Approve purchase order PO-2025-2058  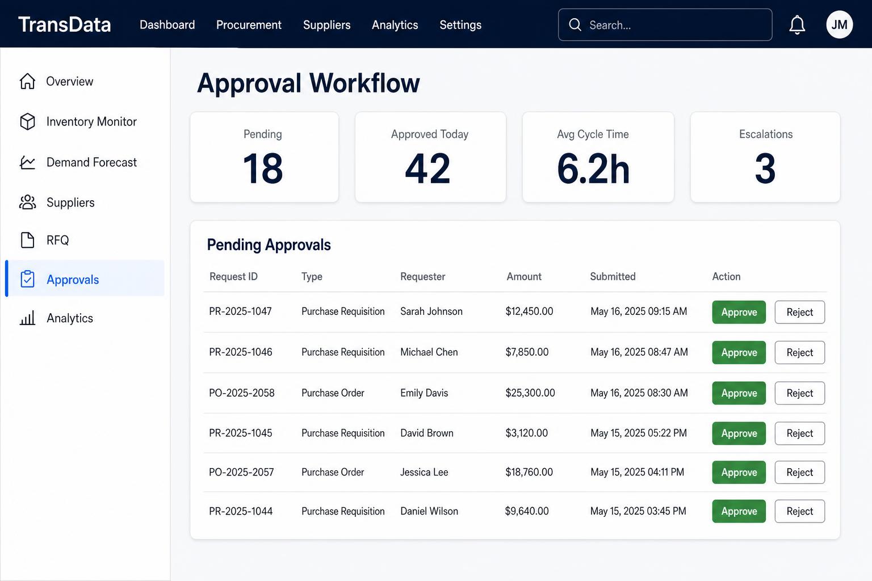pyautogui.click(x=739, y=393)
